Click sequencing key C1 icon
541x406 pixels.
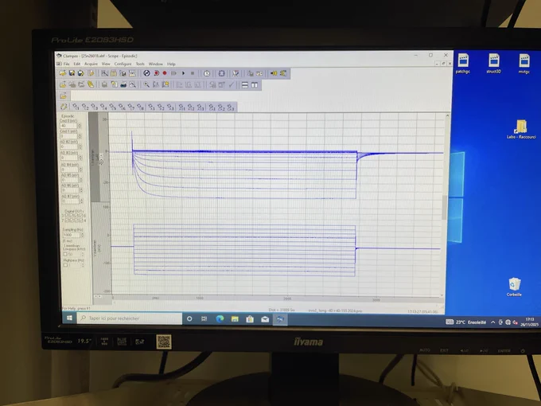click(x=76, y=107)
